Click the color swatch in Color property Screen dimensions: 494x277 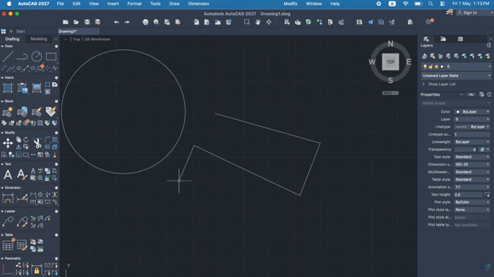click(x=458, y=112)
